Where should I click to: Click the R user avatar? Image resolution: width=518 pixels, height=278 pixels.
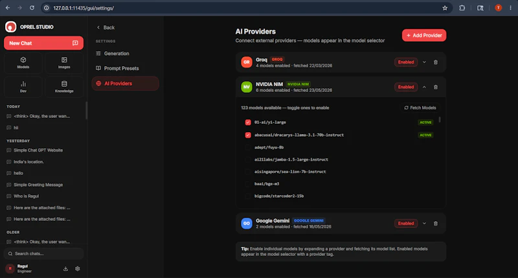click(10, 269)
